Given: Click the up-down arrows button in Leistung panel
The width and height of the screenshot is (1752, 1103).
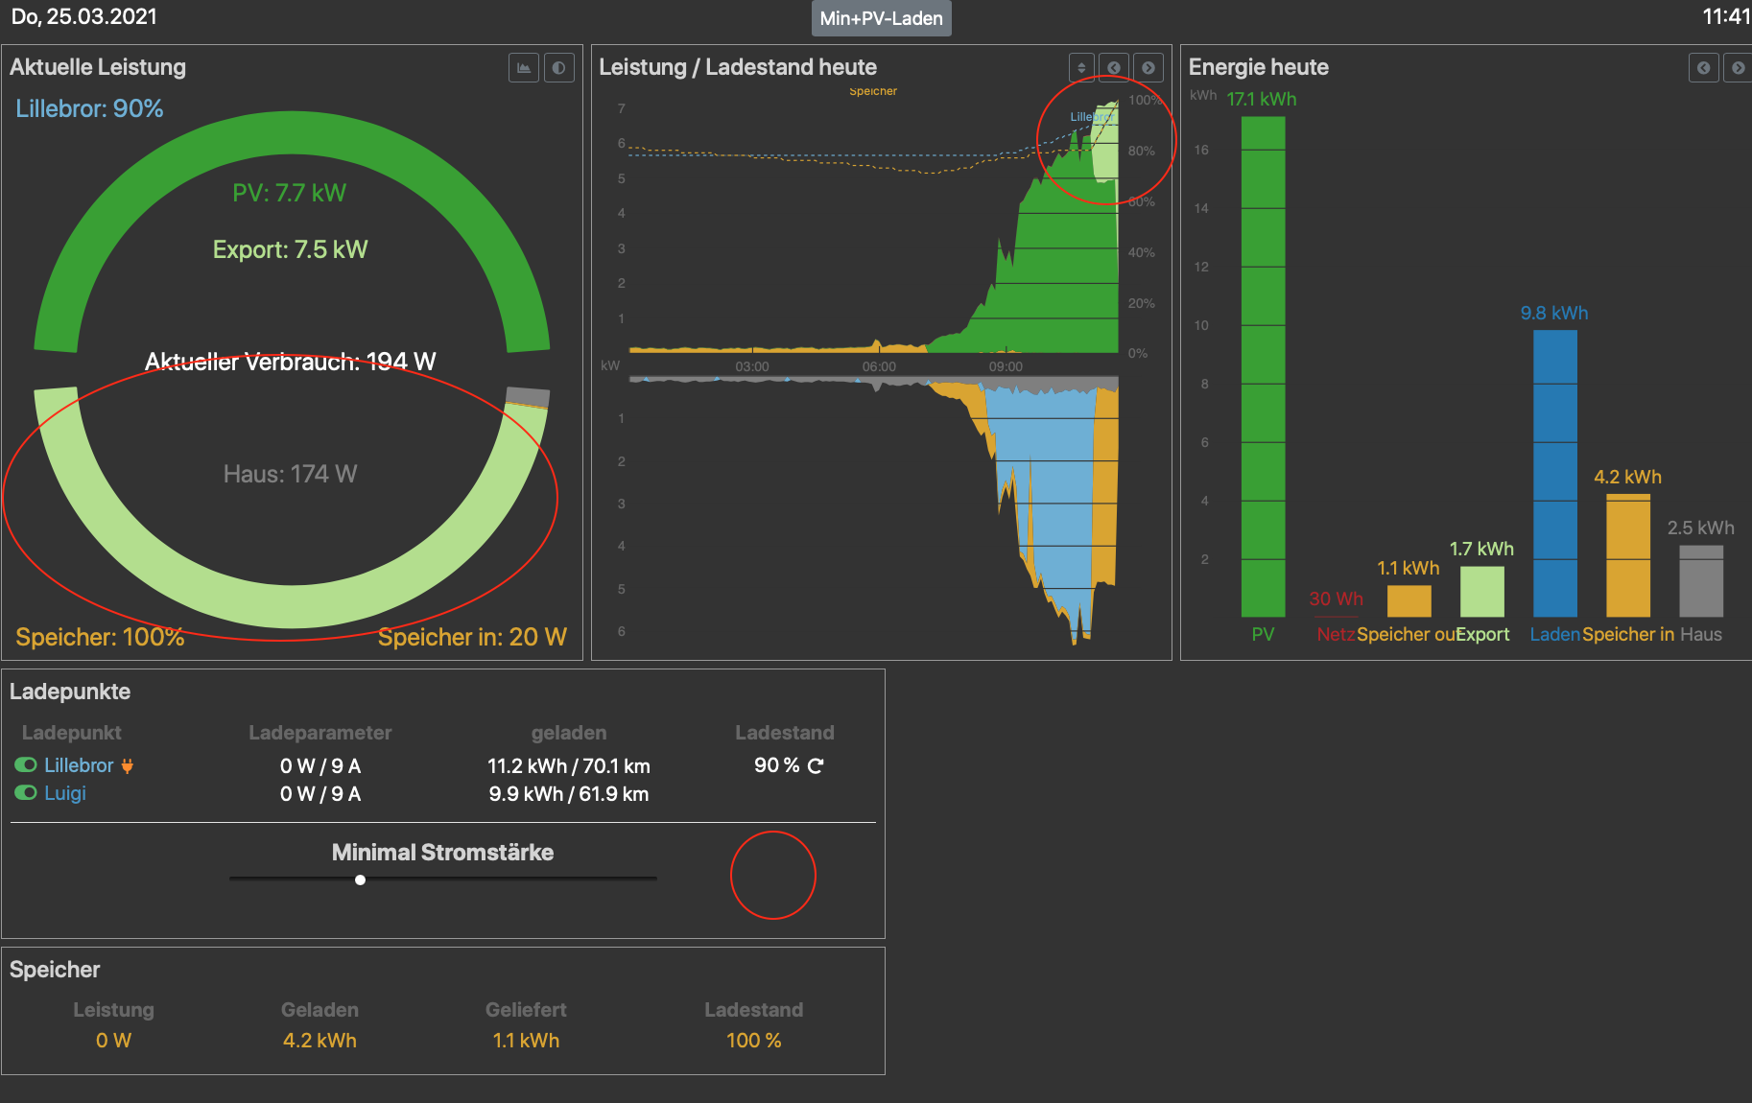Looking at the screenshot, I should click(x=1081, y=68).
